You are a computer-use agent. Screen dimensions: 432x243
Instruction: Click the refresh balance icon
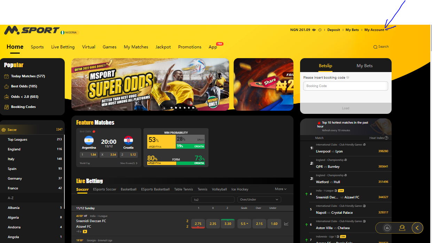(x=320, y=30)
